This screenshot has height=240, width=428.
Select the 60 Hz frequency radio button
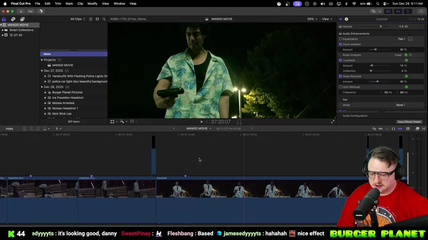coord(398,92)
